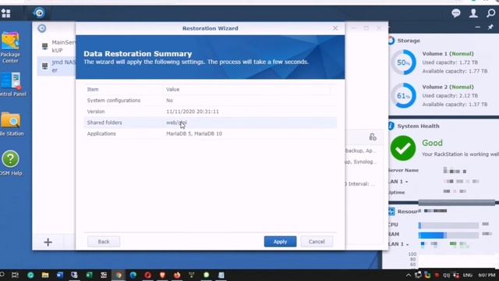Screen dimensions: 499x281
Task: Select the jmd NAS backup task
Action: tap(57, 66)
